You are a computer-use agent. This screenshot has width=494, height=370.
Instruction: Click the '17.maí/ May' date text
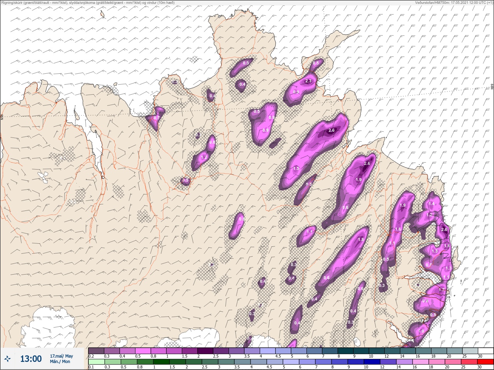click(61, 356)
